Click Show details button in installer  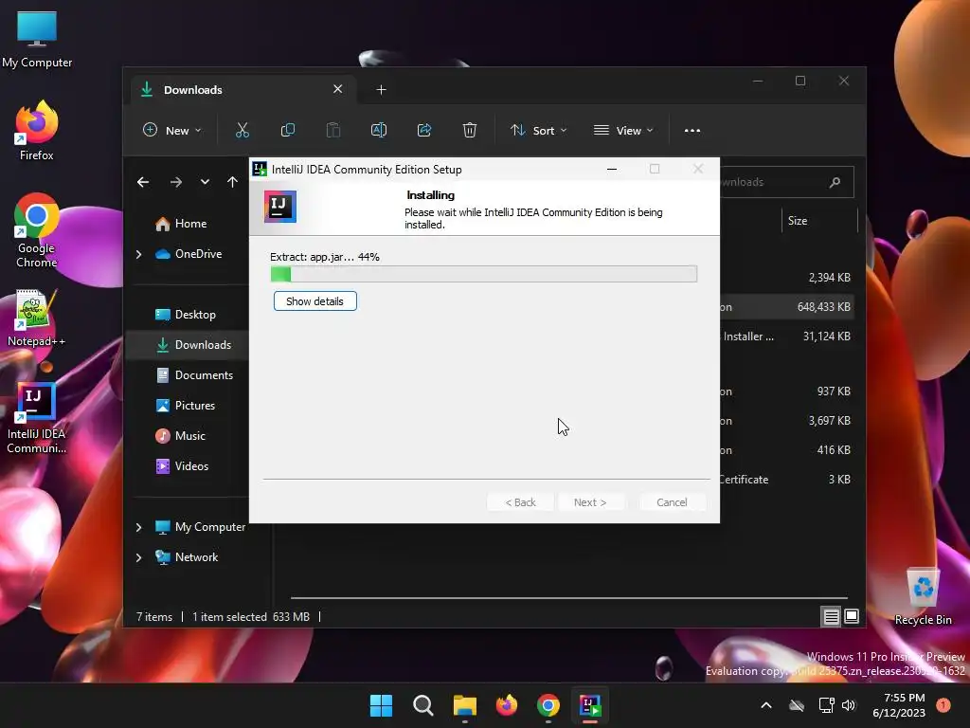point(314,301)
